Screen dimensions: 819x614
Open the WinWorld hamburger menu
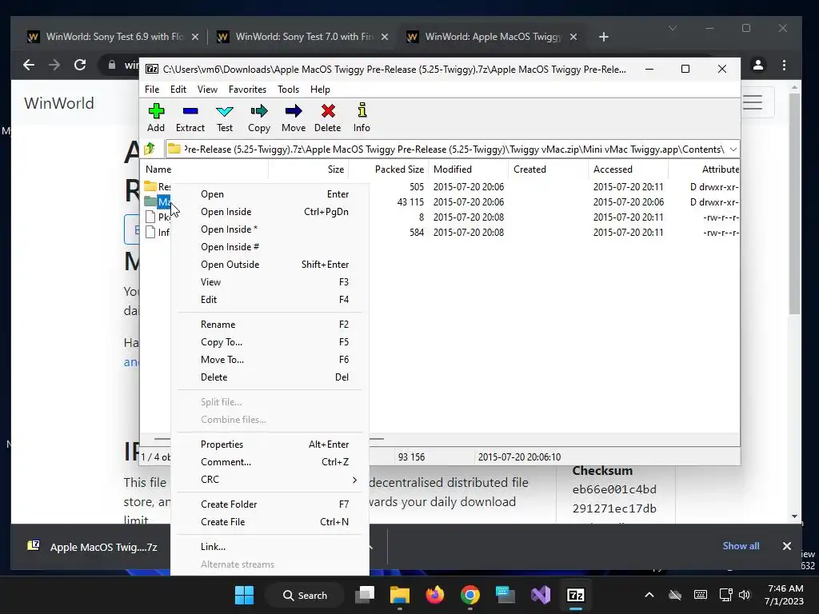(x=753, y=102)
